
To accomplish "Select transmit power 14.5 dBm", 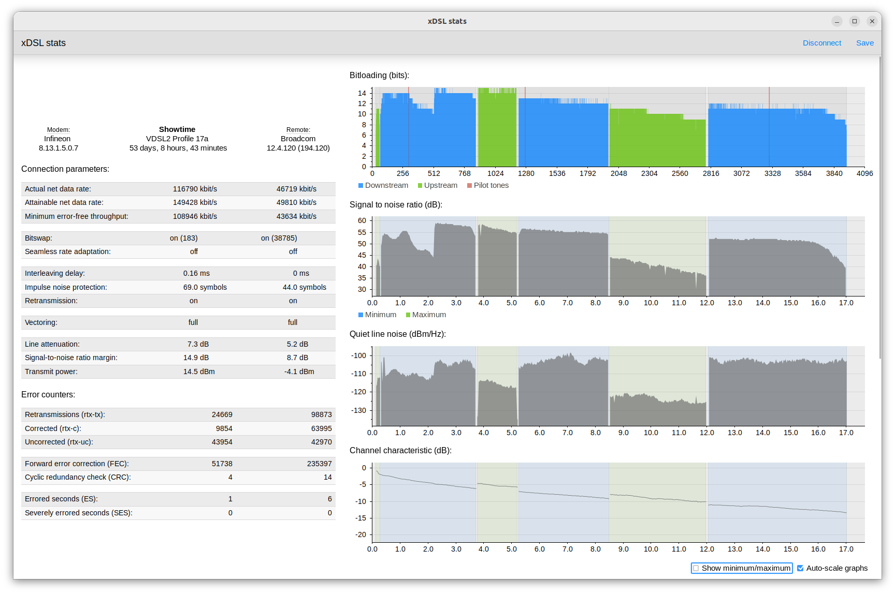I will coord(199,372).
